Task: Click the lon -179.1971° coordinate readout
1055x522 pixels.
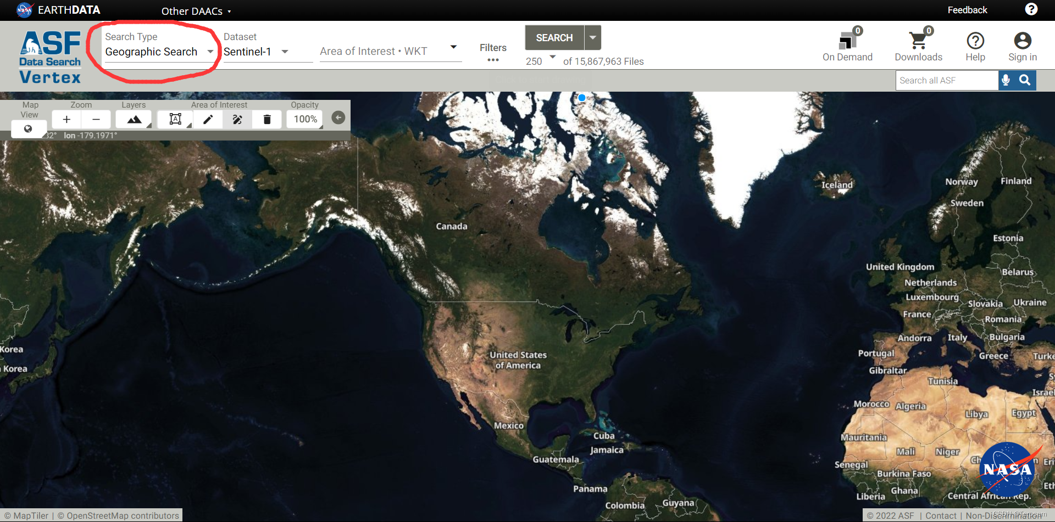Action: click(90, 136)
